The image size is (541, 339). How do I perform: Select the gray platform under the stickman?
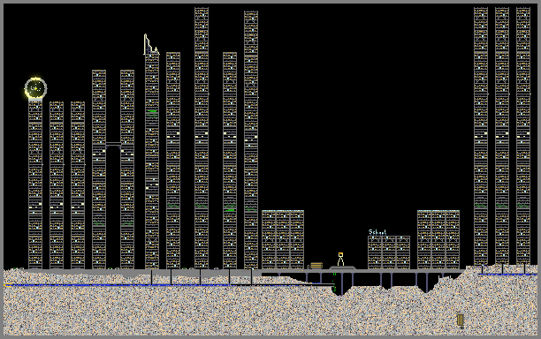point(342,267)
